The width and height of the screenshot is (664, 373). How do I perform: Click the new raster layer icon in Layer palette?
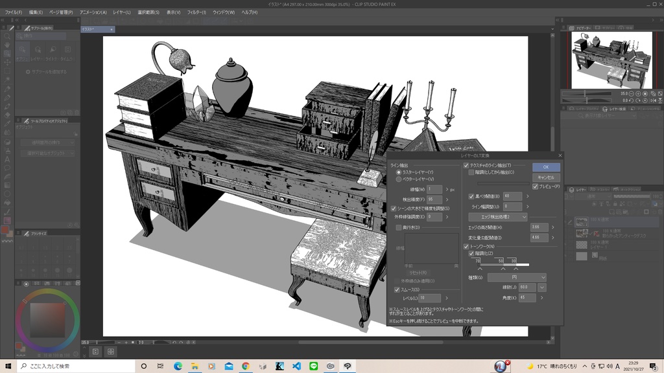click(611, 212)
